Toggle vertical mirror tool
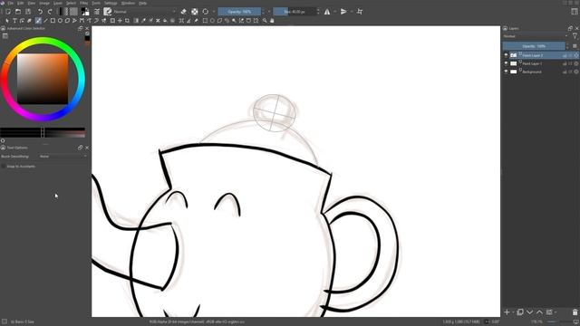This screenshot has width=580, height=326. (x=343, y=12)
